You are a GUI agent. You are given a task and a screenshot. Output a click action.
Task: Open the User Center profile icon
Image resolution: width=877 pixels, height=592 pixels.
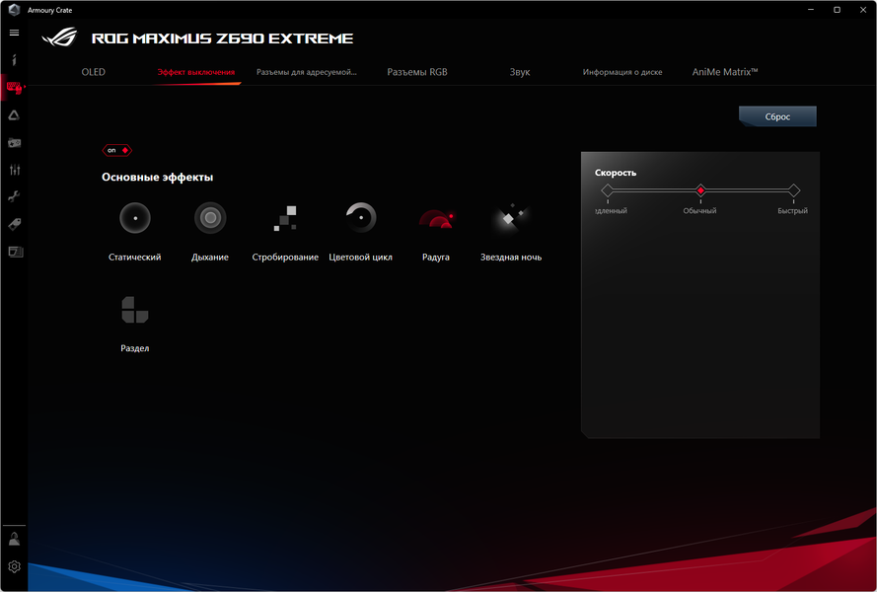(x=14, y=539)
